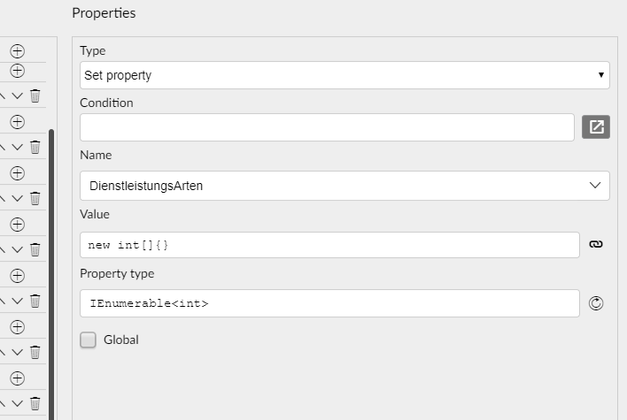This screenshot has width=627, height=420.
Task: Click the topmost plus circle add icon
Action: point(17,51)
